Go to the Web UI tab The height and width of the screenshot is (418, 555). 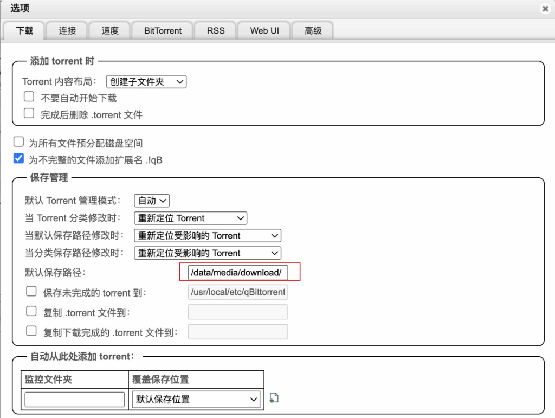click(264, 31)
